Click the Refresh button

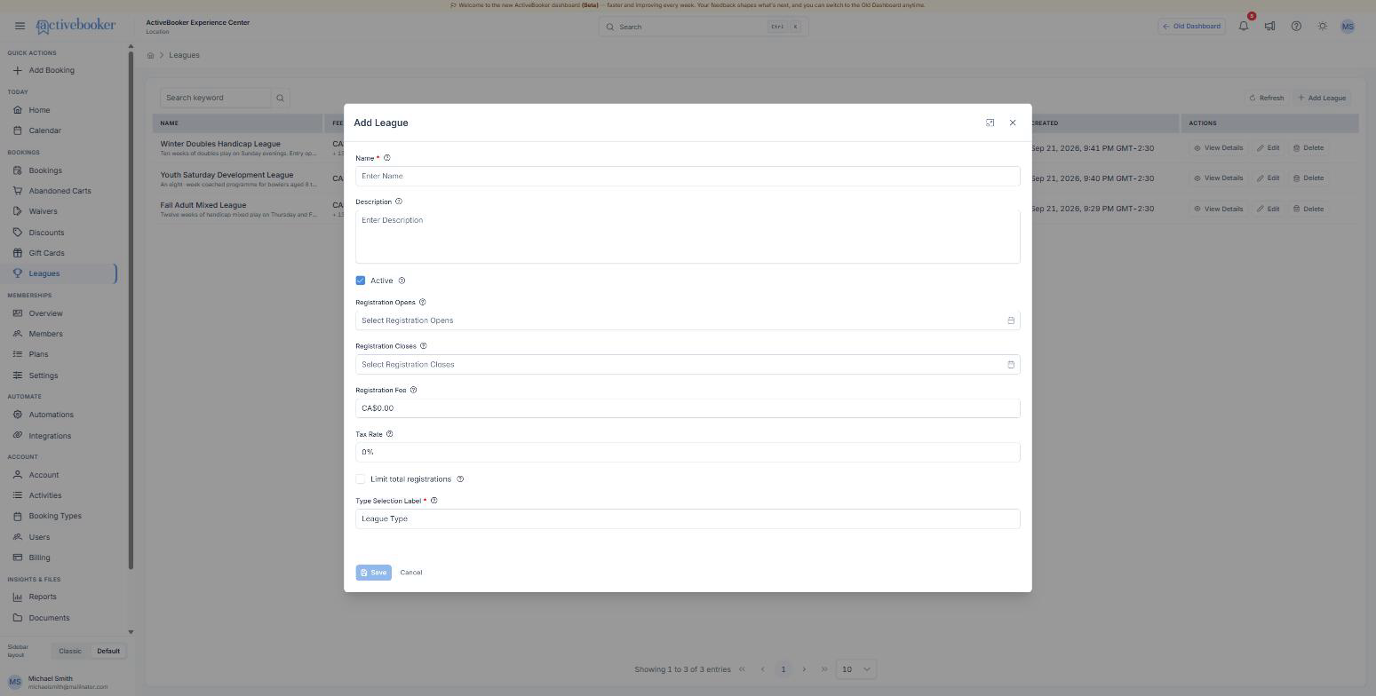tap(1267, 98)
